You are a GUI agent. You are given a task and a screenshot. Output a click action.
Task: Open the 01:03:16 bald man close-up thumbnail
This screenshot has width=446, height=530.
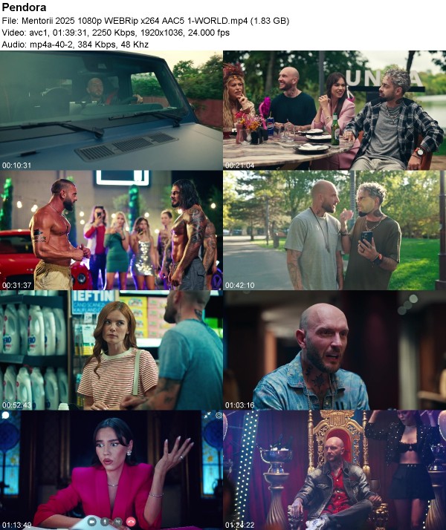pos(334,350)
